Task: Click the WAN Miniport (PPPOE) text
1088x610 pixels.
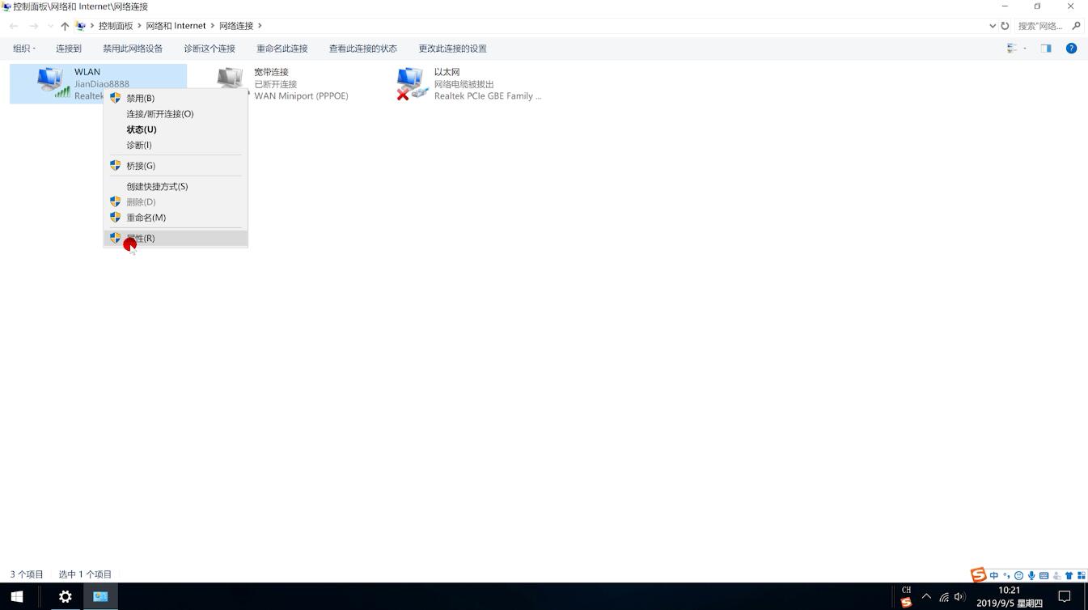Action: pos(301,96)
